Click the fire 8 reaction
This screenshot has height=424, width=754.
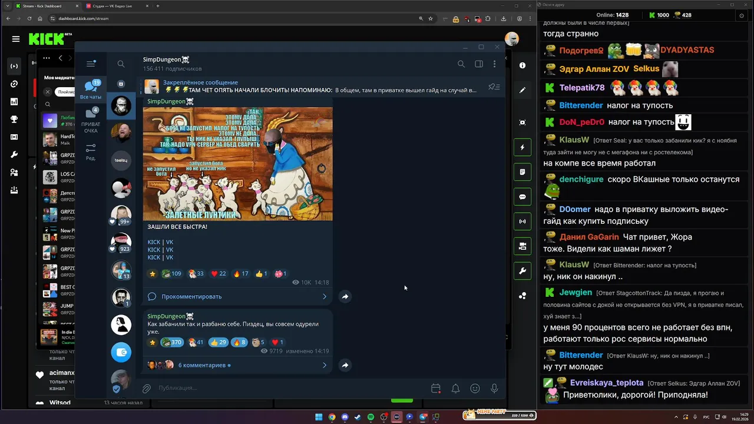tap(239, 342)
